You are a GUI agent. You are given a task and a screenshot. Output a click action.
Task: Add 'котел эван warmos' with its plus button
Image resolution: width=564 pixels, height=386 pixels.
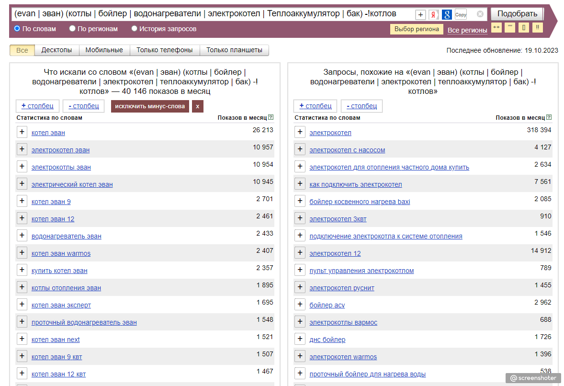point(22,253)
